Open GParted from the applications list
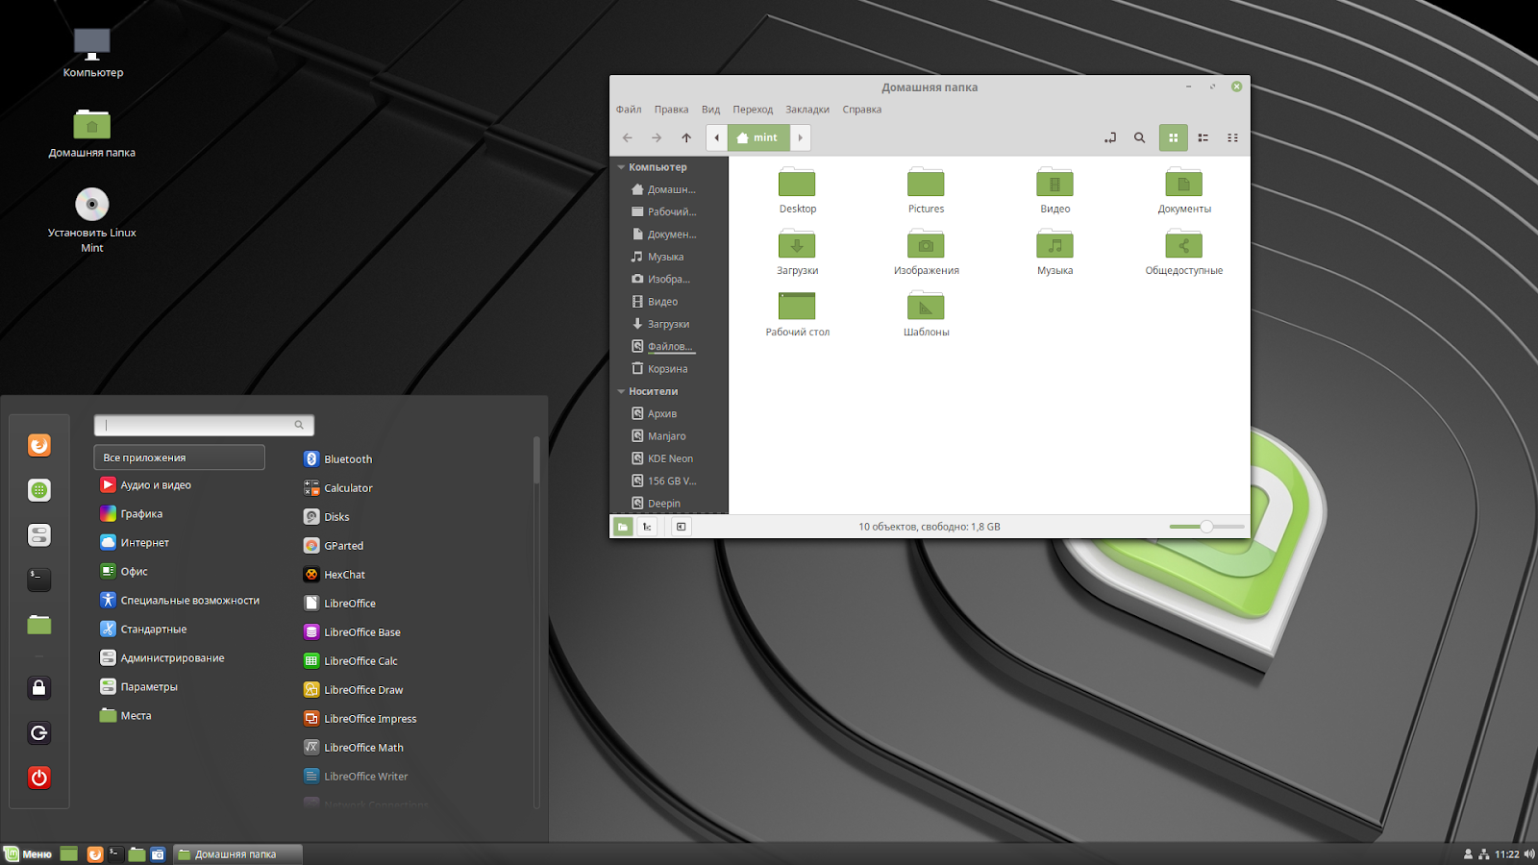This screenshot has height=865, width=1538. (342, 545)
